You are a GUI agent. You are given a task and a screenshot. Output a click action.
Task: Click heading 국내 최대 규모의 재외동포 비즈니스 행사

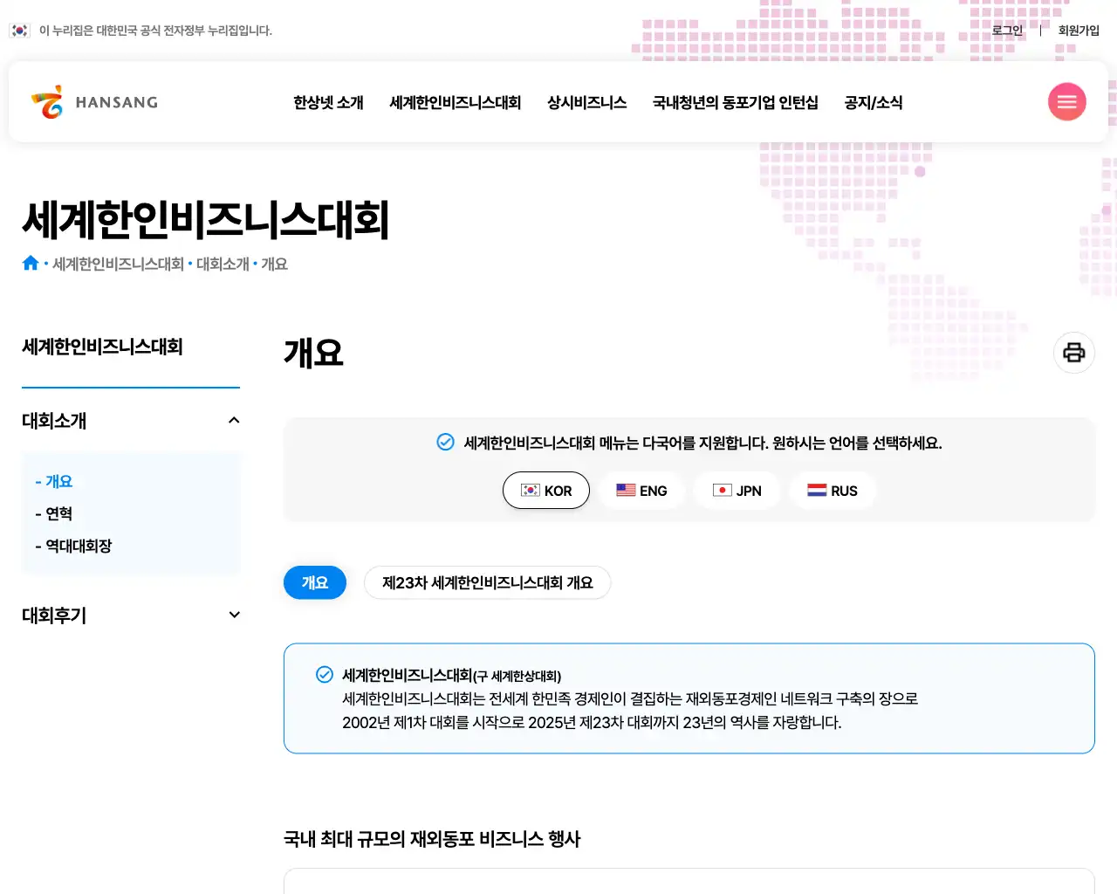point(432,839)
